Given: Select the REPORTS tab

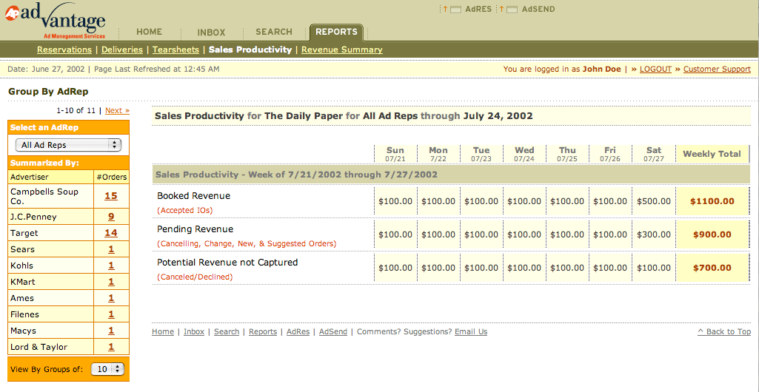Looking at the screenshot, I should click(336, 32).
